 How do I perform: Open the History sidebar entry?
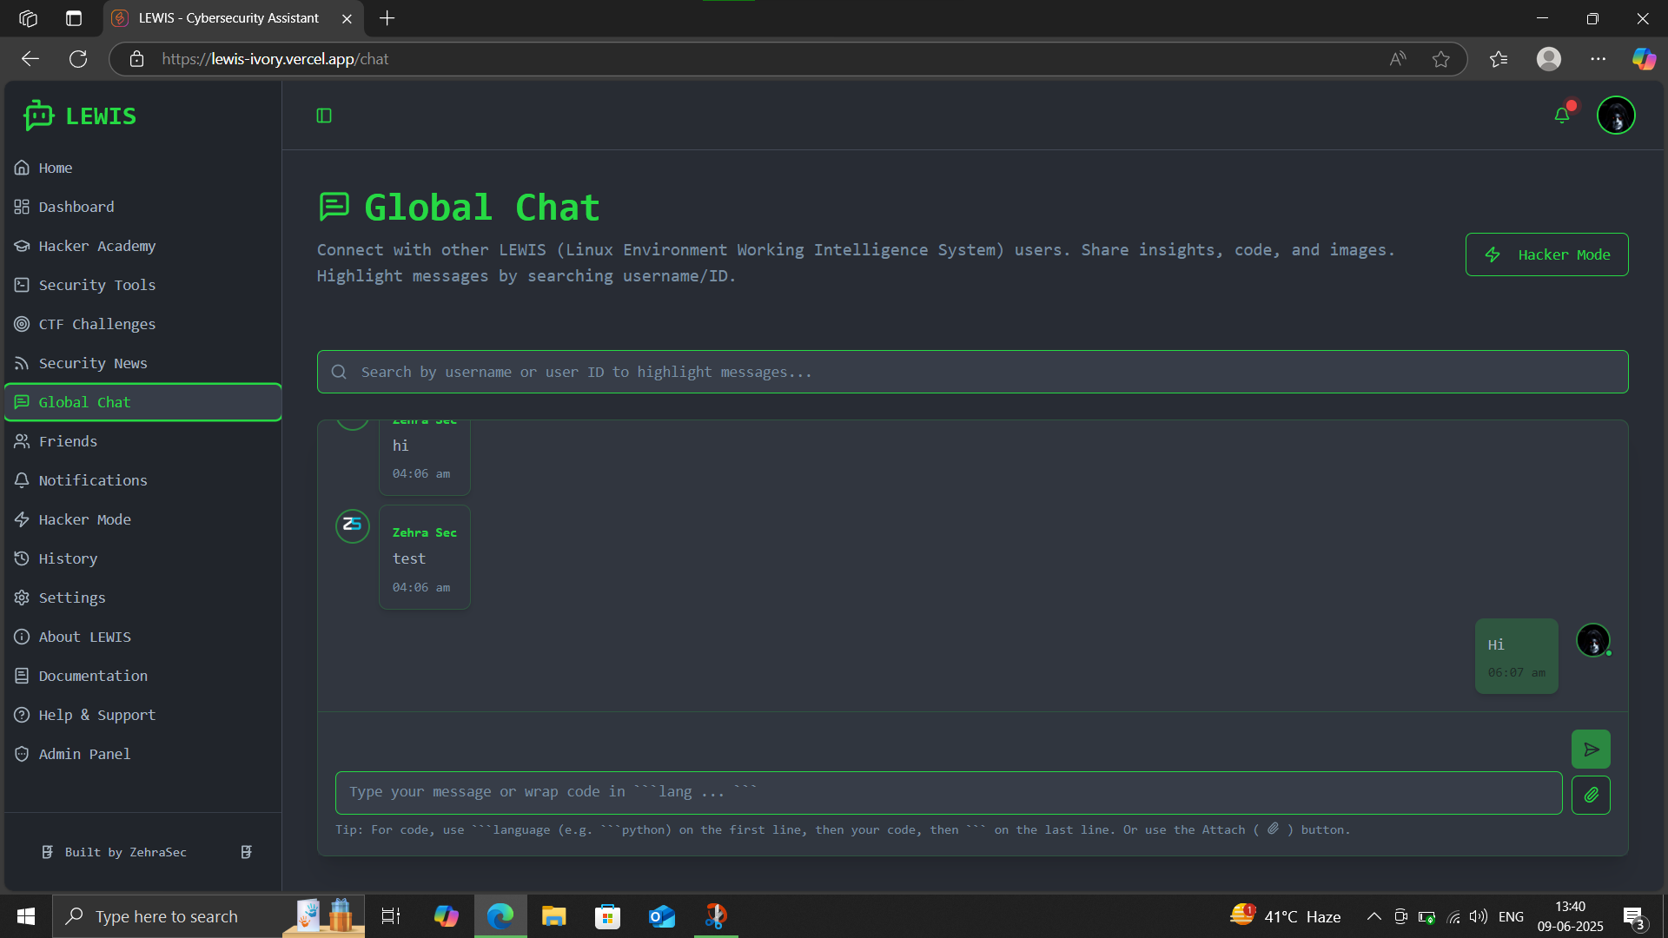pos(68,558)
